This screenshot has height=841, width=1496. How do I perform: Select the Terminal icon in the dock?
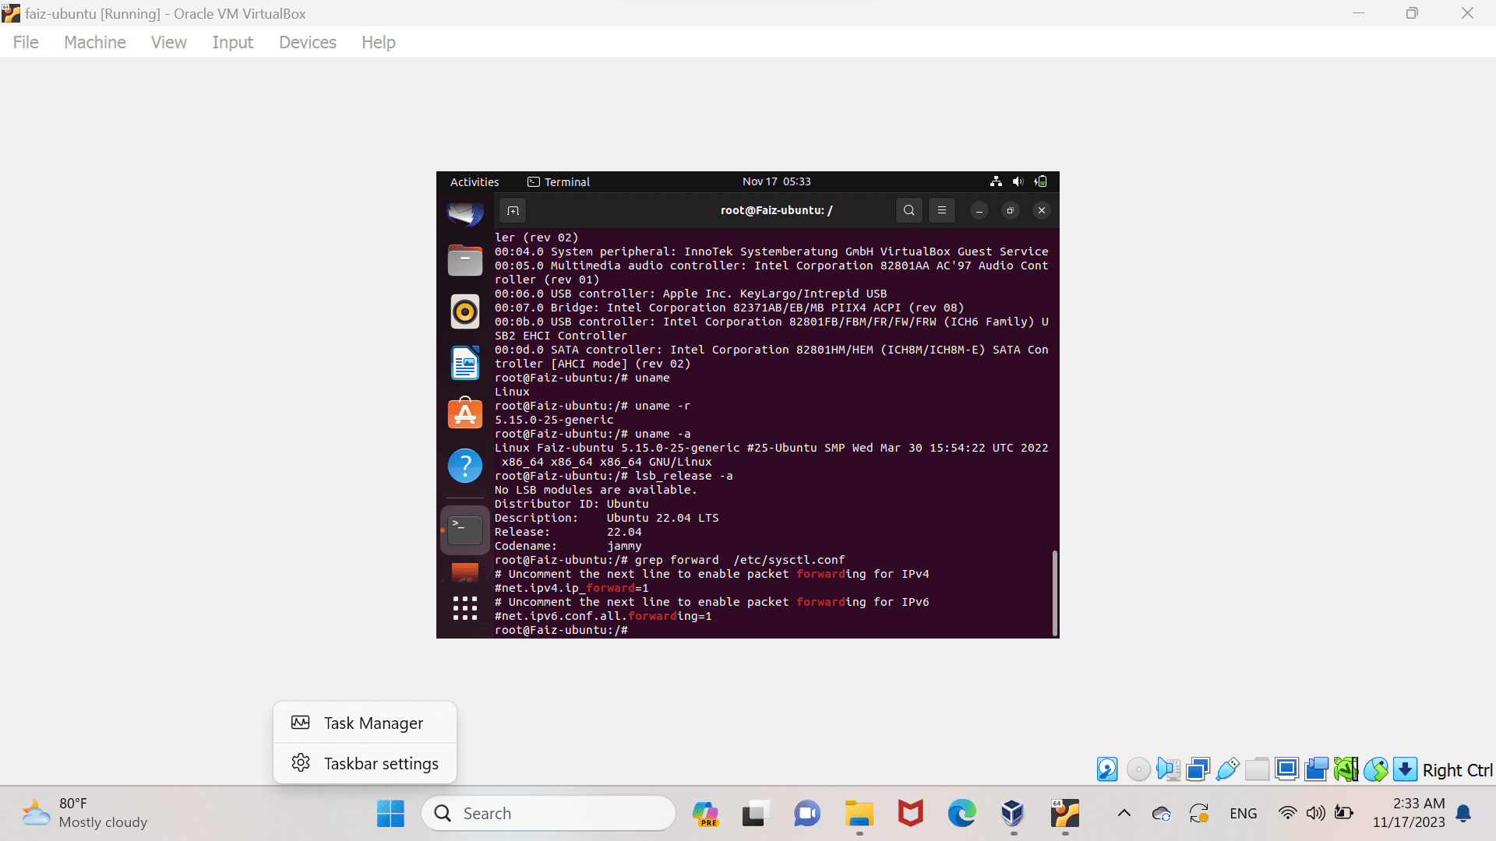click(465, 530)
